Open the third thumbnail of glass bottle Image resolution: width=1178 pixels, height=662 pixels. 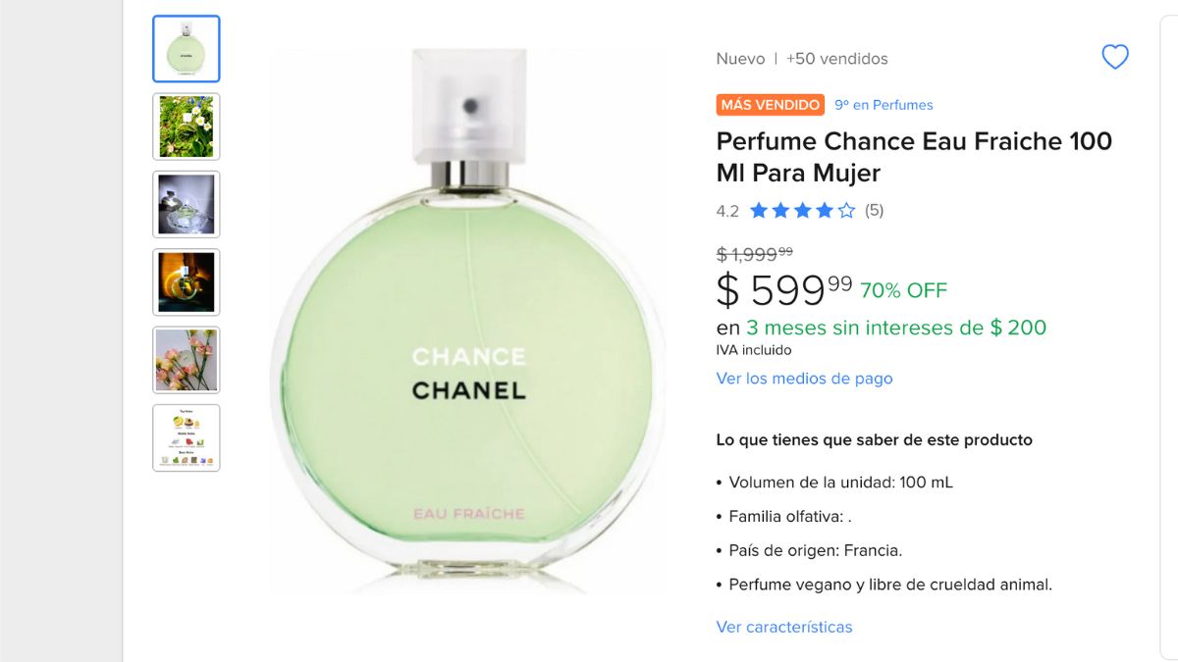(187, 204)
